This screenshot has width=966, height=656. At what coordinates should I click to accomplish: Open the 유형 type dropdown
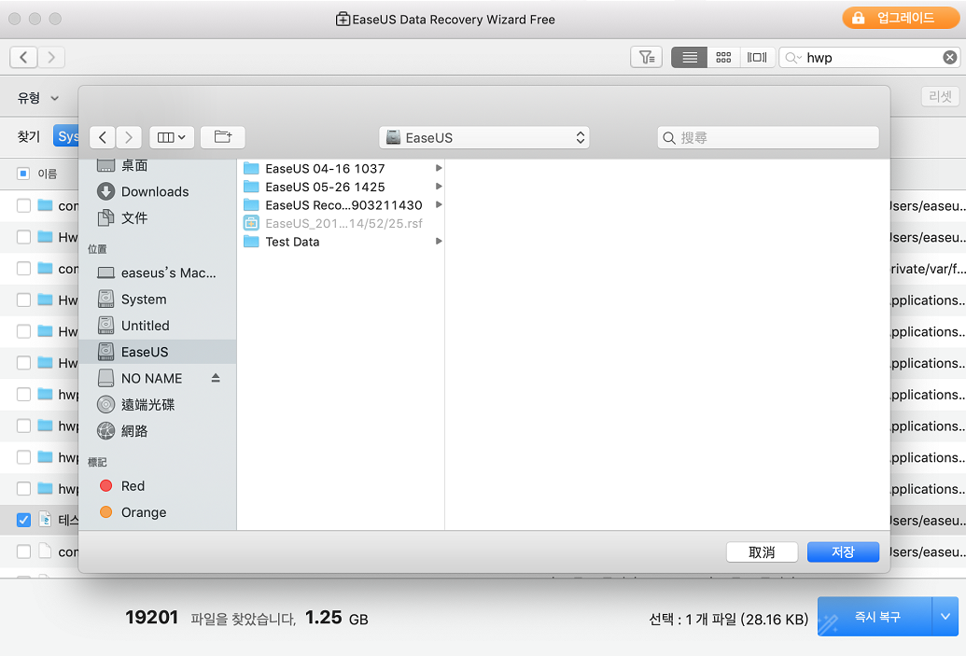pyautogui.click(x=37, y=98)
